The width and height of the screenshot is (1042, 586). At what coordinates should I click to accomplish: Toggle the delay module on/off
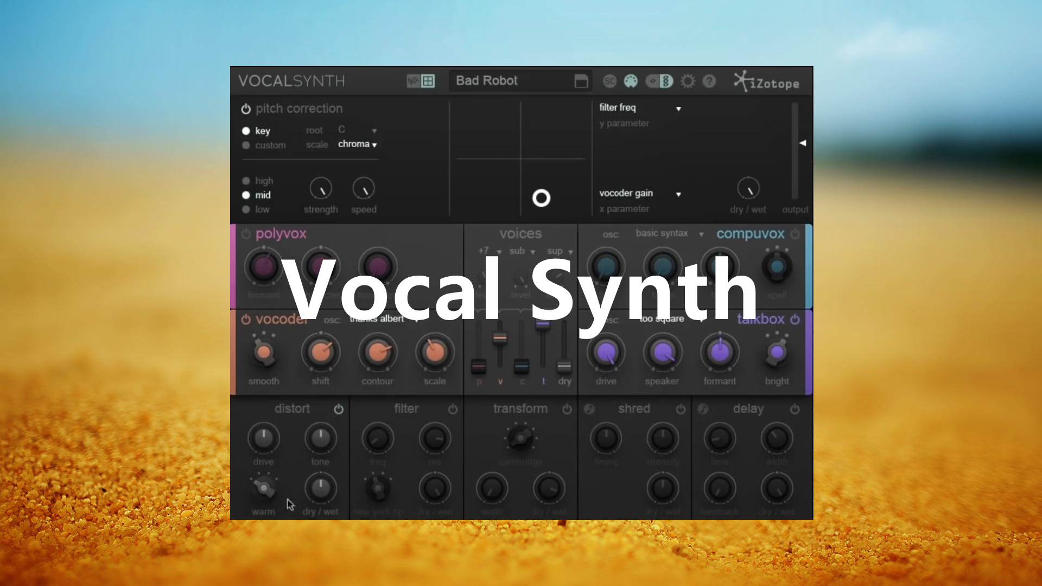(x=795, y=409)
